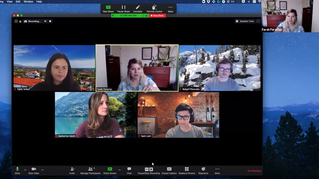Image resolution: width=319 pixels, height=179 pixels.
Task: Open Remote Control options
Action: pyautogui.click(x=155, y=9)
